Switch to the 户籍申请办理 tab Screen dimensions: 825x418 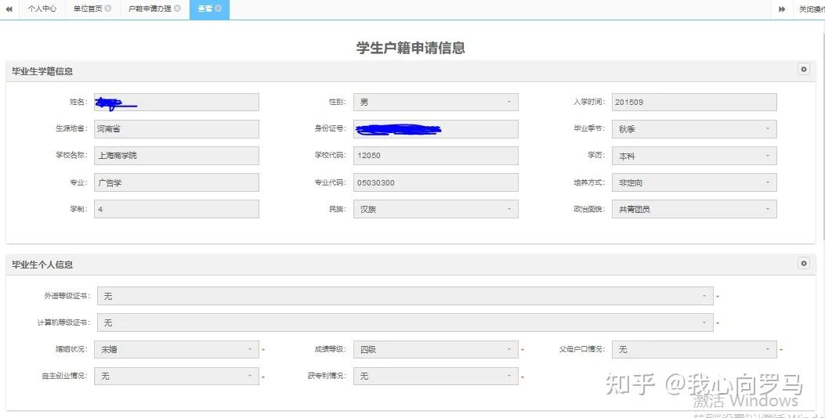[150, 9]
